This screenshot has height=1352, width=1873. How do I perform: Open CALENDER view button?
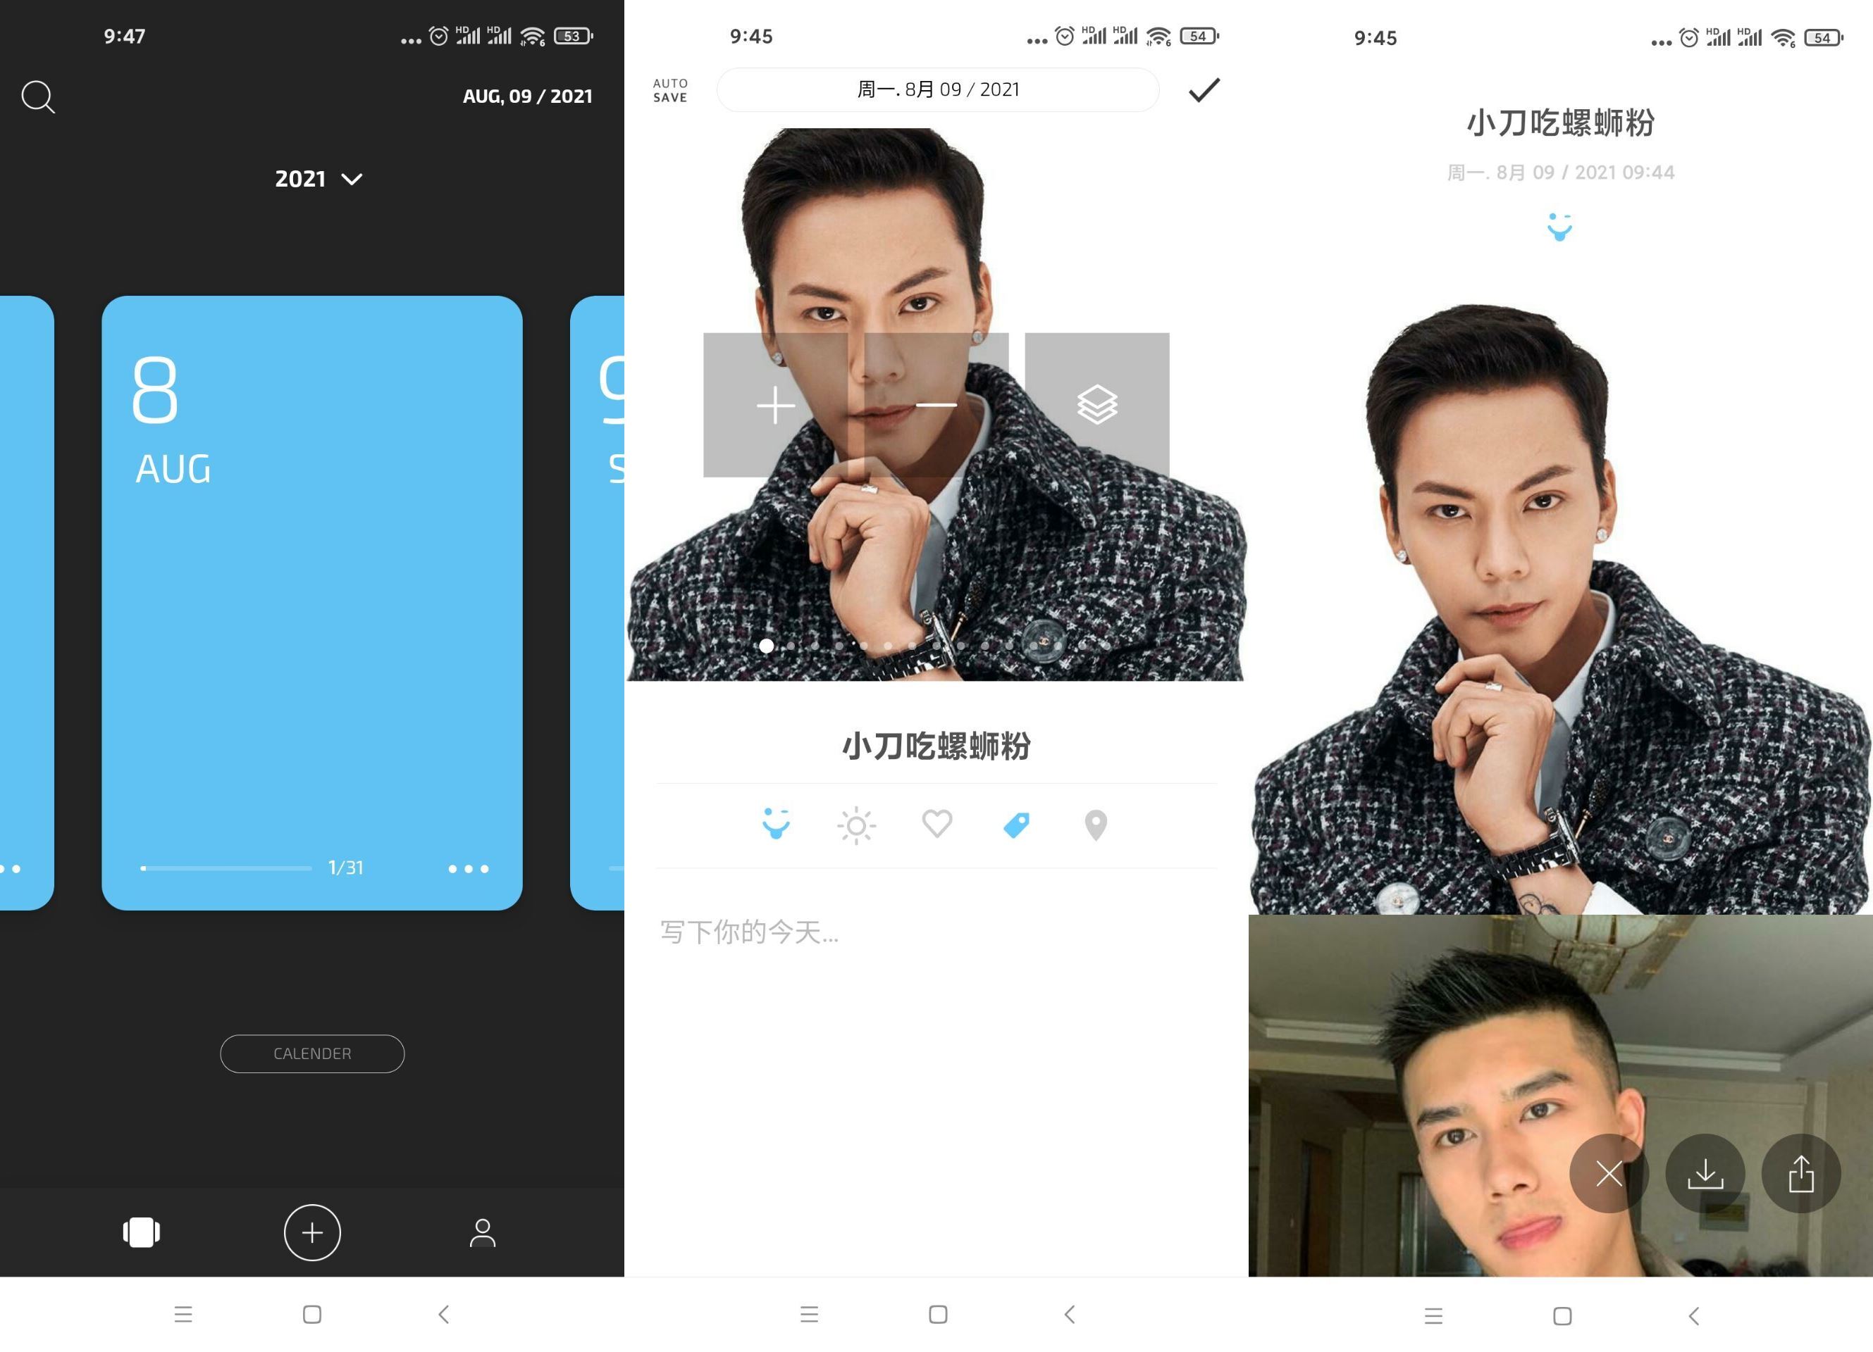tap(313, 1054)
